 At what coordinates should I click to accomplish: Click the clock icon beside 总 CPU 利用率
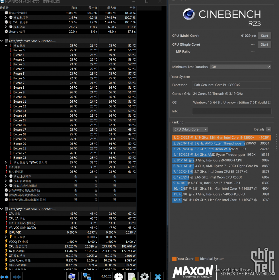tap(6, 22)
